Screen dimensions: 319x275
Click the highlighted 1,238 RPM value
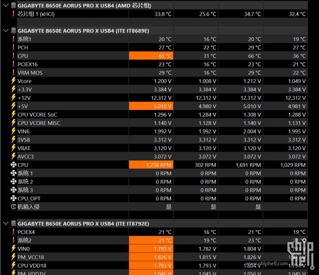click(151, 165)
